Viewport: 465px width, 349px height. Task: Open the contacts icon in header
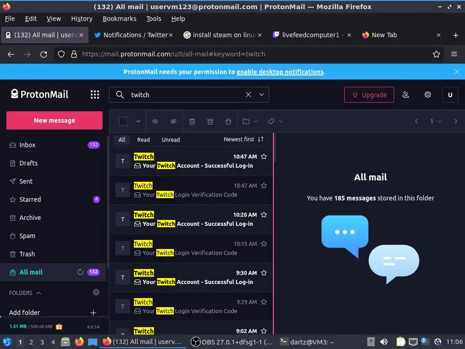point(406,95)
